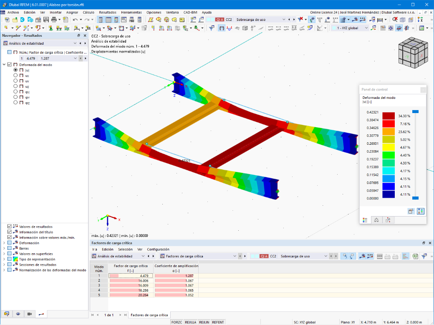
Task: Open Sobrecarga de uso toolbar dropdown
Action: tap(283, 20)
